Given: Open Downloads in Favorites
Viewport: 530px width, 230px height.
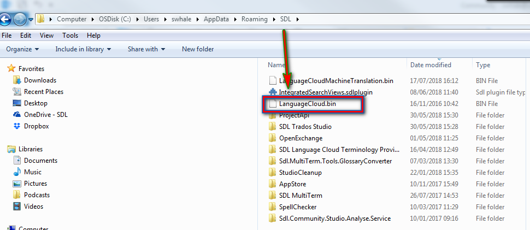Looking at the screenshot, I should (x=40, y=80).
